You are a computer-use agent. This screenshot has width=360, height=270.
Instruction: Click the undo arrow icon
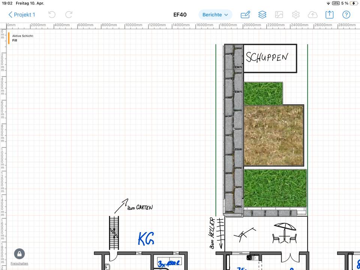coord(52,15)
